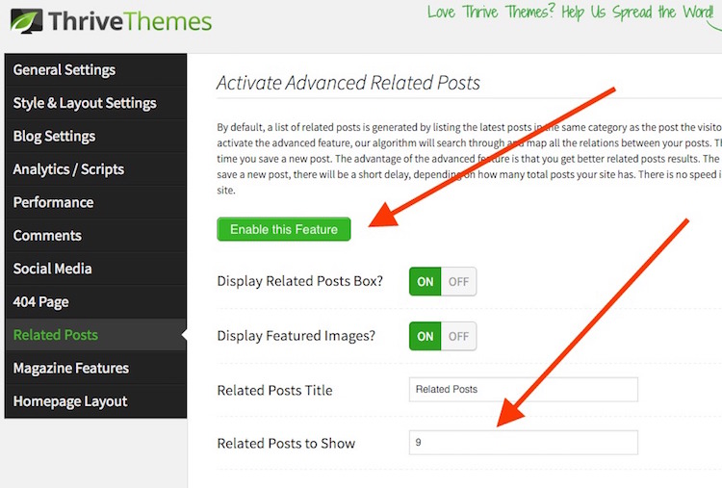This screenshot has height=488, width=722.
Task: Turn OFF Display Featured Images
Action: [x=459, y=336]
